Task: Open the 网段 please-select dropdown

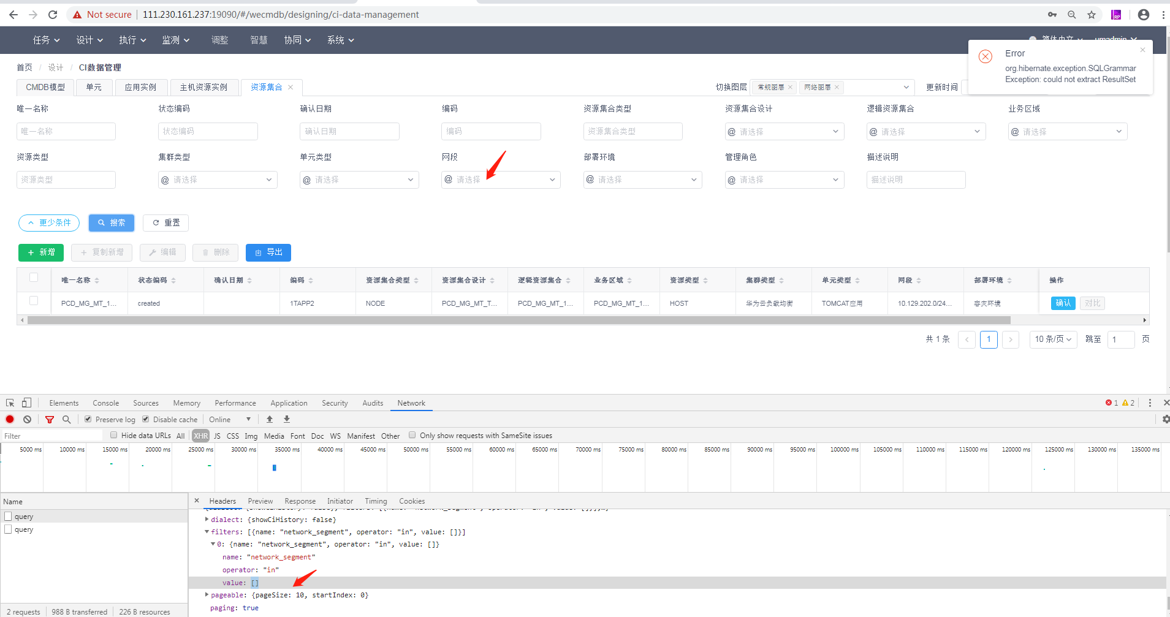Action: tap(500, 180)
